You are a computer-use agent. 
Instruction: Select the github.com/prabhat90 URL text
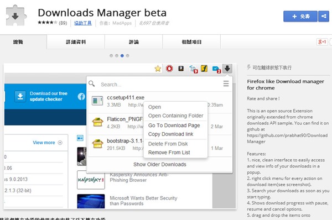pos(287,138)
